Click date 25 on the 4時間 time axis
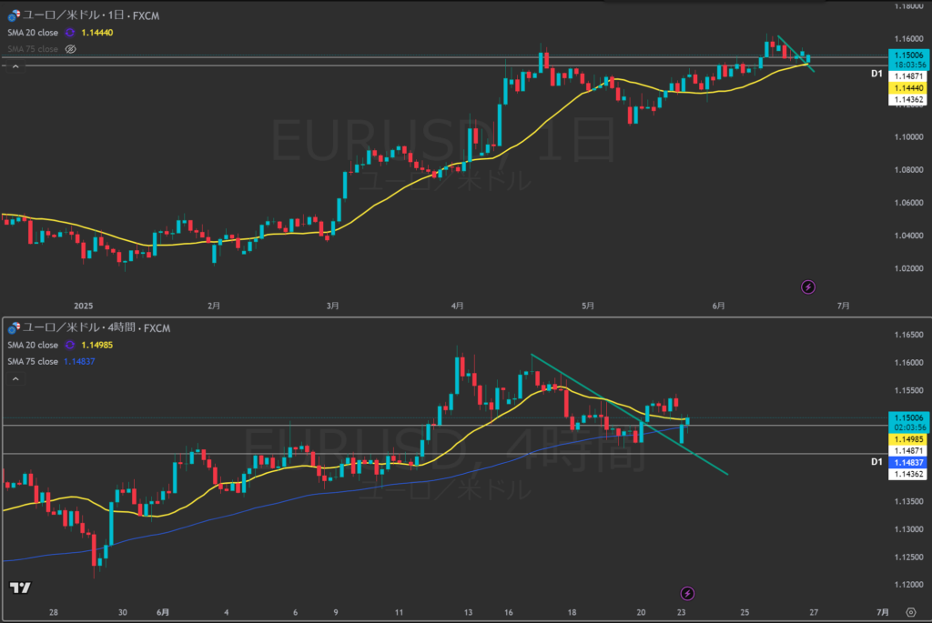This screenshot has height=623, width=932. coord(745,612)
